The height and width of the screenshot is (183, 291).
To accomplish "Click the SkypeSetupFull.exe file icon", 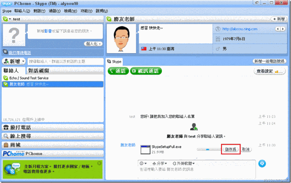I will (145, 150).
